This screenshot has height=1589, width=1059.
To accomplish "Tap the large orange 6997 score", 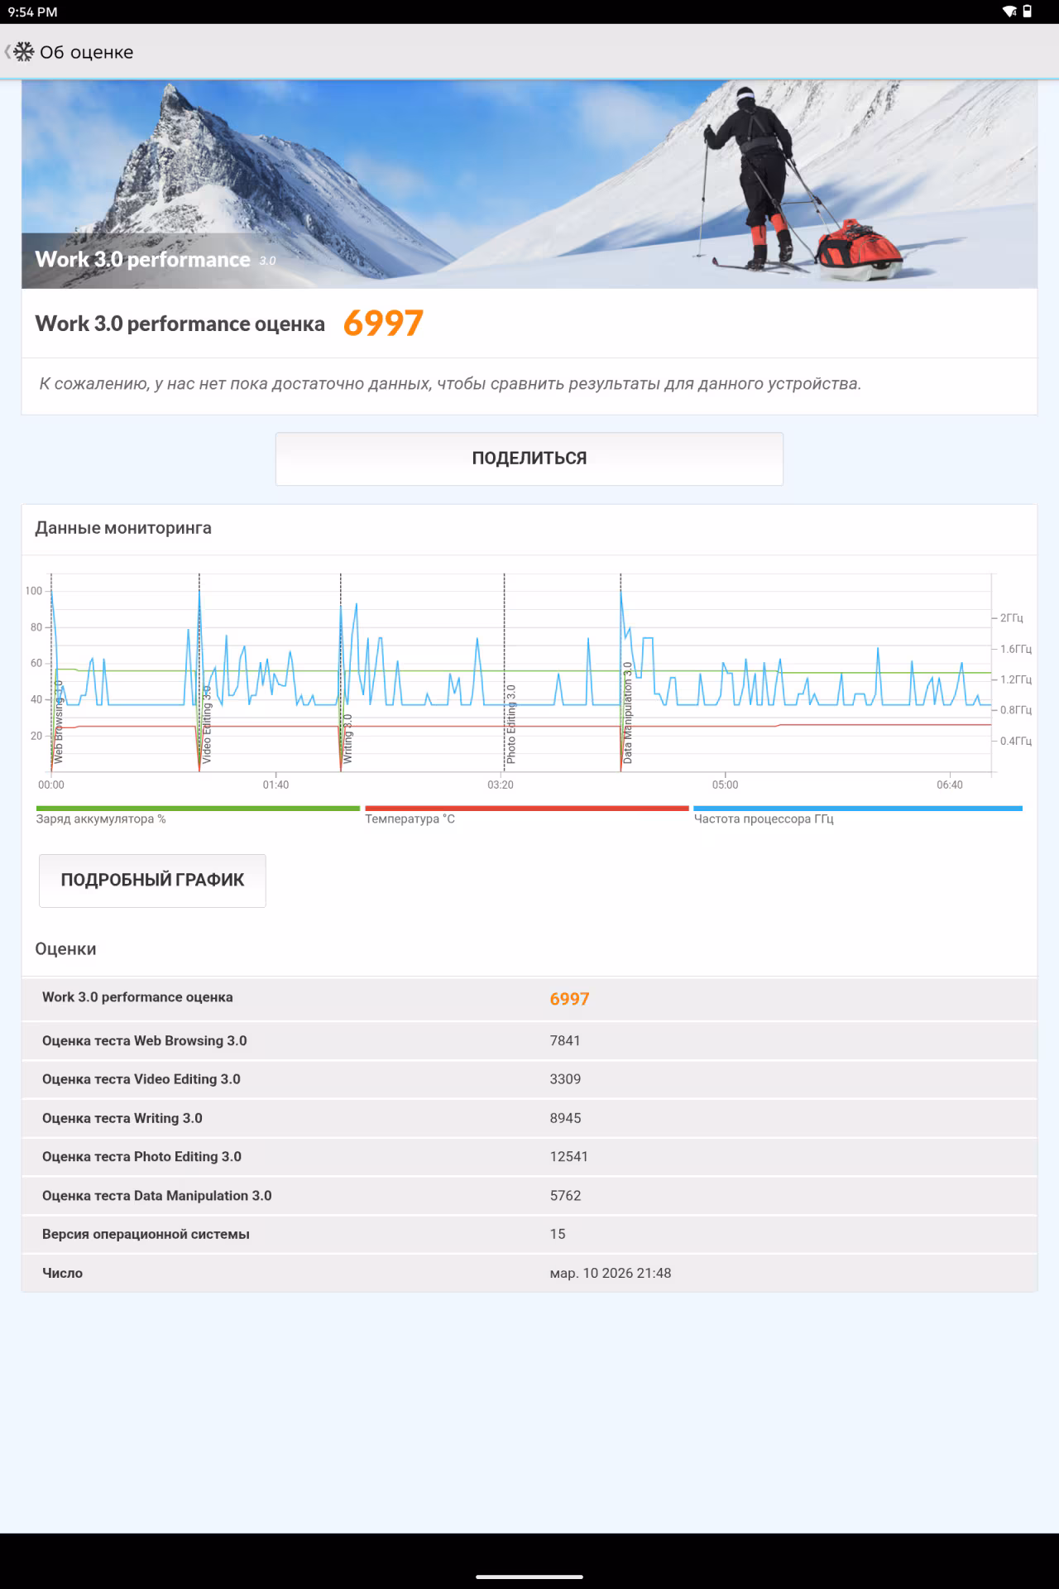I will (x=383, y=324).
